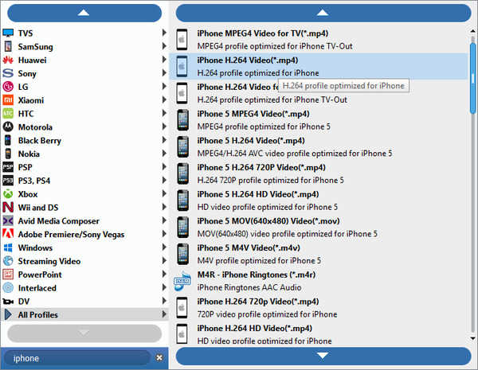Expand the SamSung submenu arrow

[164, 46]
